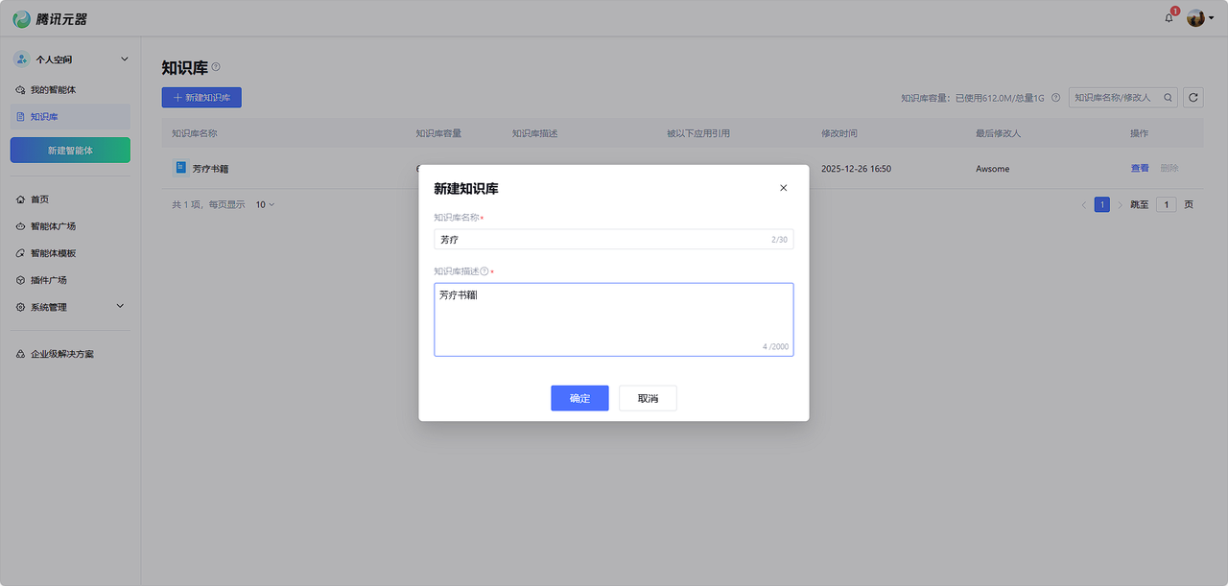This screenshot has height=586, width=1228.
Task: Click the 首页 home icon
Action: tap(21, 199)
